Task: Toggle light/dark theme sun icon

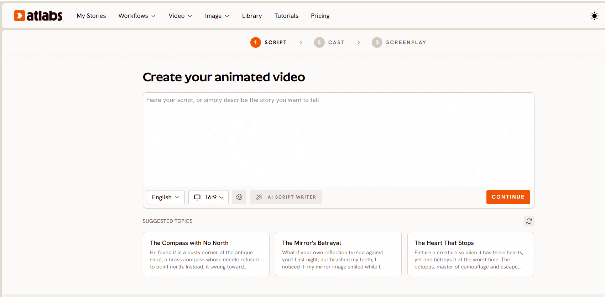Action: pos(594,16)
